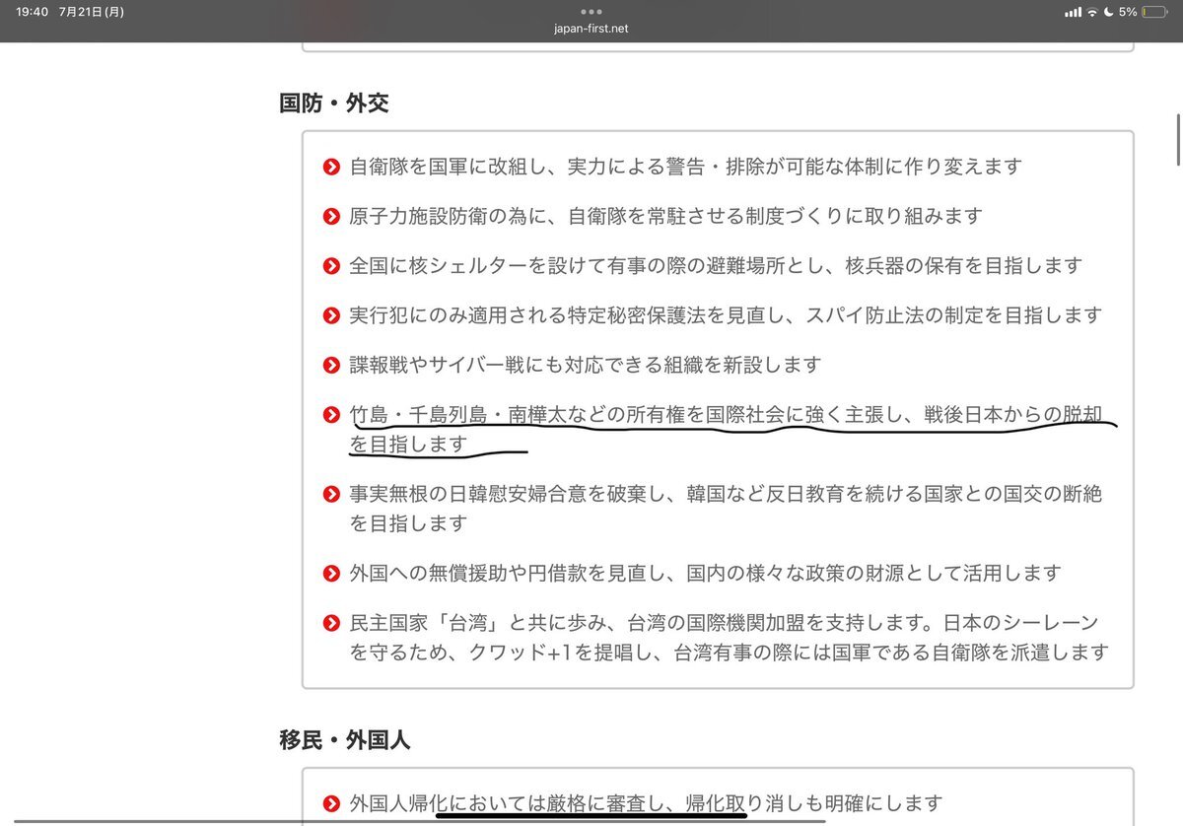Click red arrow bullet beside 竹島・千島列島
1183x826 pixels.
tap(331, 416)
